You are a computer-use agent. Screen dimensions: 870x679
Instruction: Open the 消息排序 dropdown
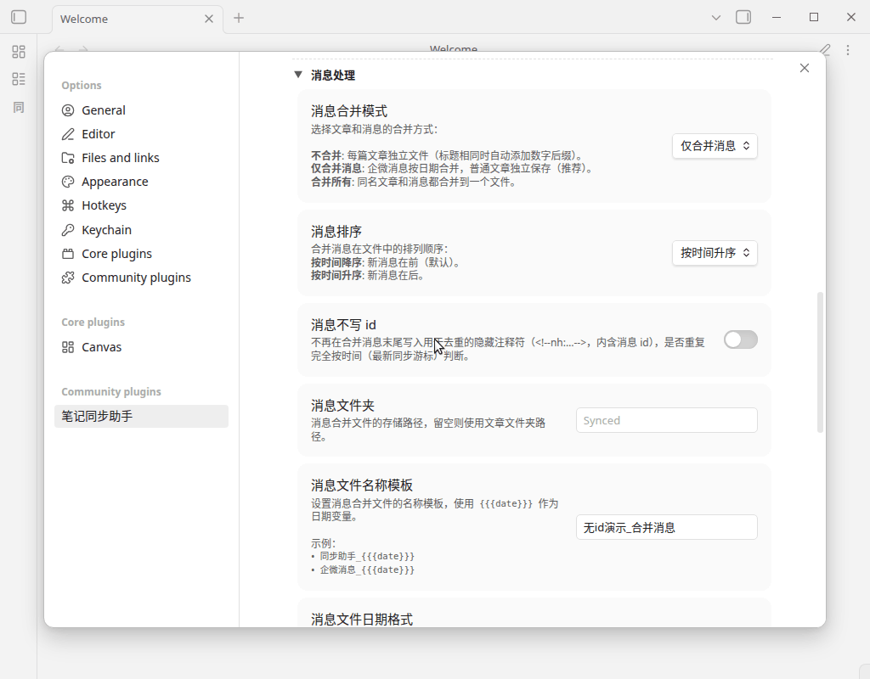pos(715,253)
